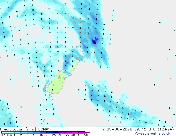Click the legend label '45'
This screenshot has height=136, width=176.
(79, 135)
